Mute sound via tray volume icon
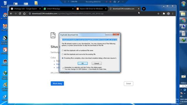The height and width of the screenshot is (105, 187). (x=181, y=96)
